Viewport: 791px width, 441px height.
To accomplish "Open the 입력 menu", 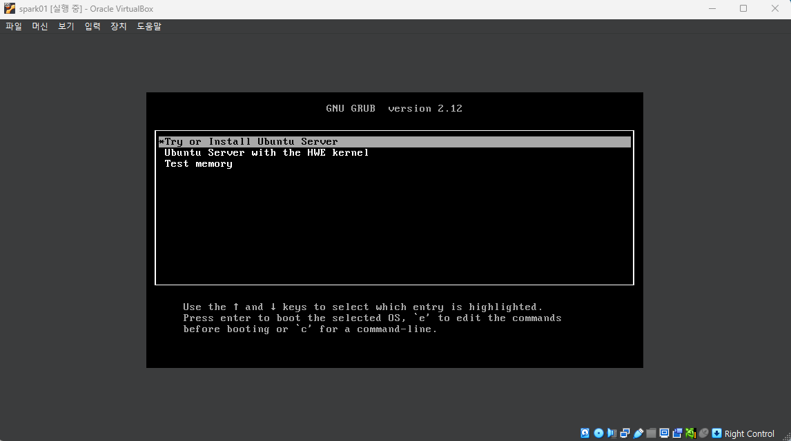I will pyautogui.click(x=92, y=26).
